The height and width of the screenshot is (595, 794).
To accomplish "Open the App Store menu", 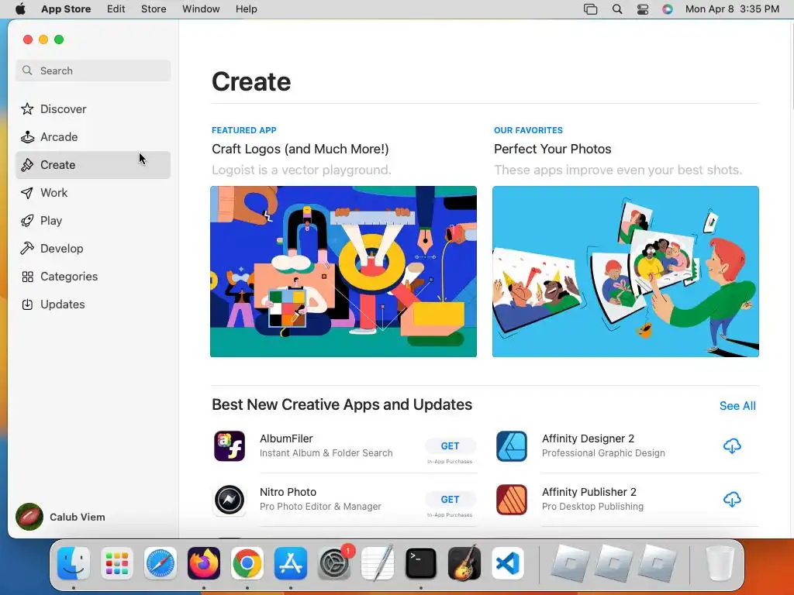I will coord(66,9).
